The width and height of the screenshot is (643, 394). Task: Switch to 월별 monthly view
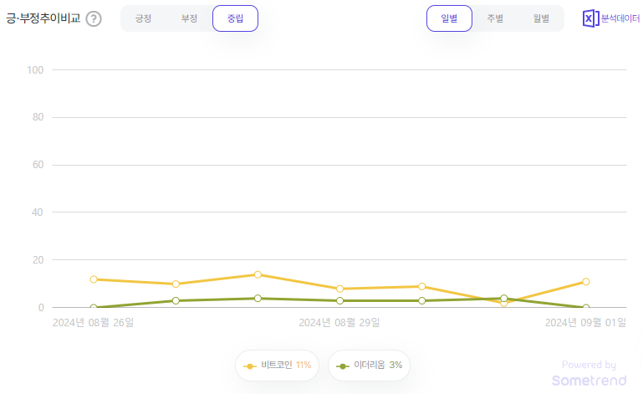(x=541, y=18)
